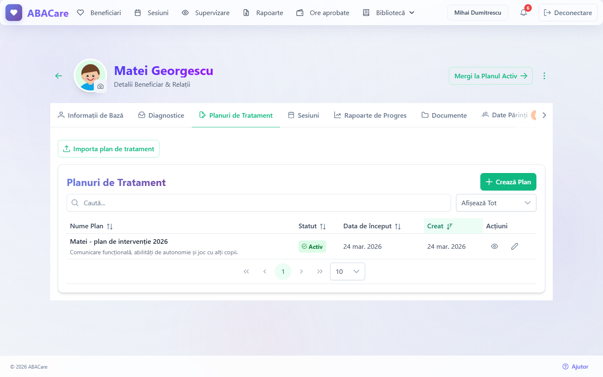Open the rows-per-page dropdown showing 10
This screenshot has width=603, height=377.
point(348,271)
